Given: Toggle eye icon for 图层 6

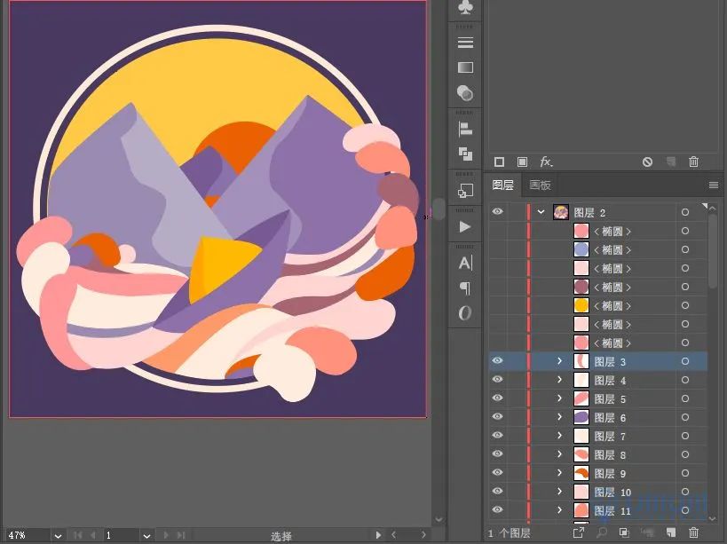Looking at the screenshot, I should click(497, 417).
